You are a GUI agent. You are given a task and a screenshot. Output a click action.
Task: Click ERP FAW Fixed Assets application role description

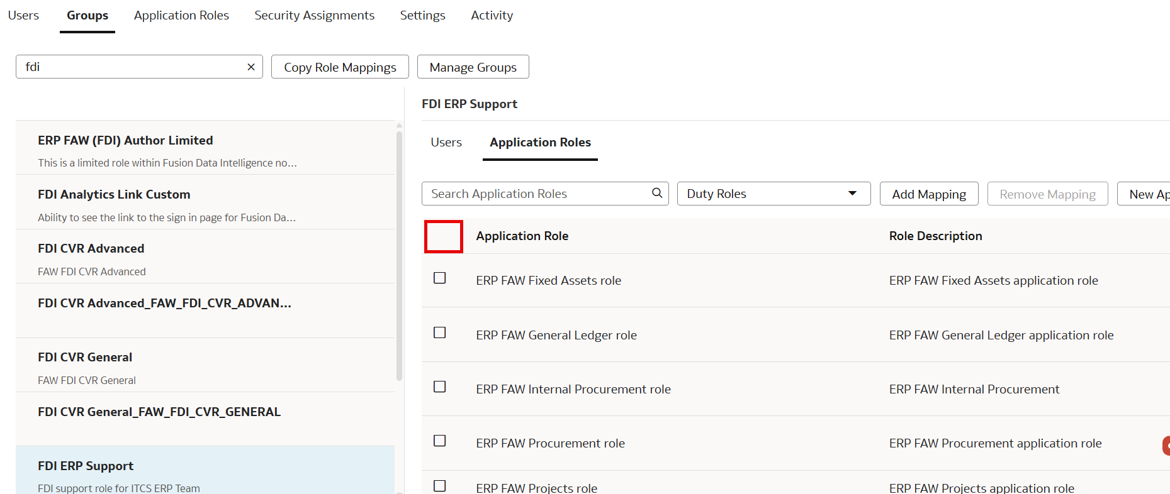pyautogui.click(x=993, y=280)
